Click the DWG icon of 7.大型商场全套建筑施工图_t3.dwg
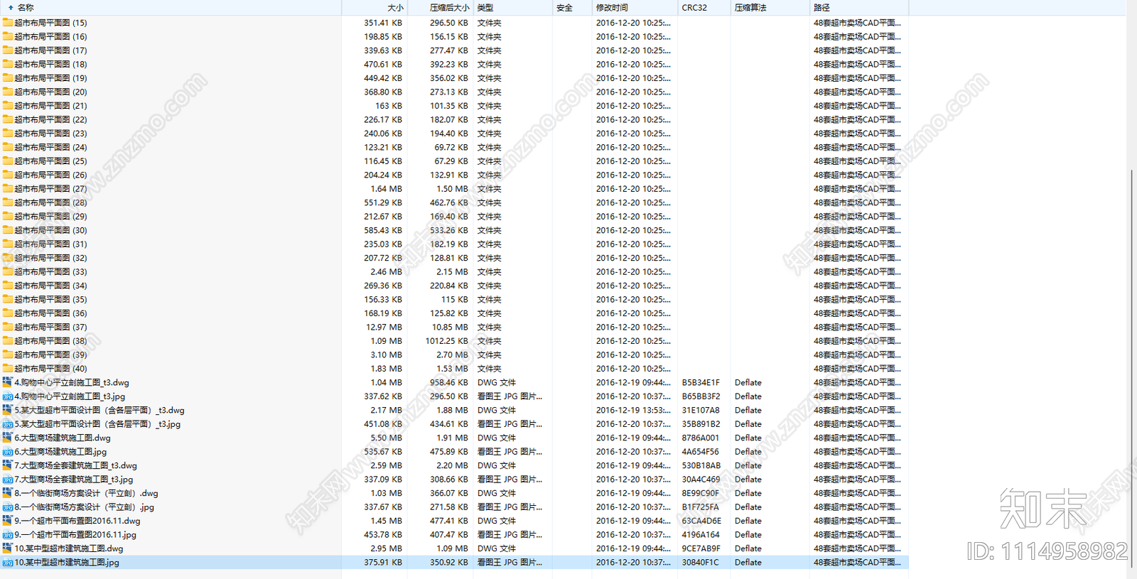The height and width of the screenshot is (579, 1137). pos(8,465)
